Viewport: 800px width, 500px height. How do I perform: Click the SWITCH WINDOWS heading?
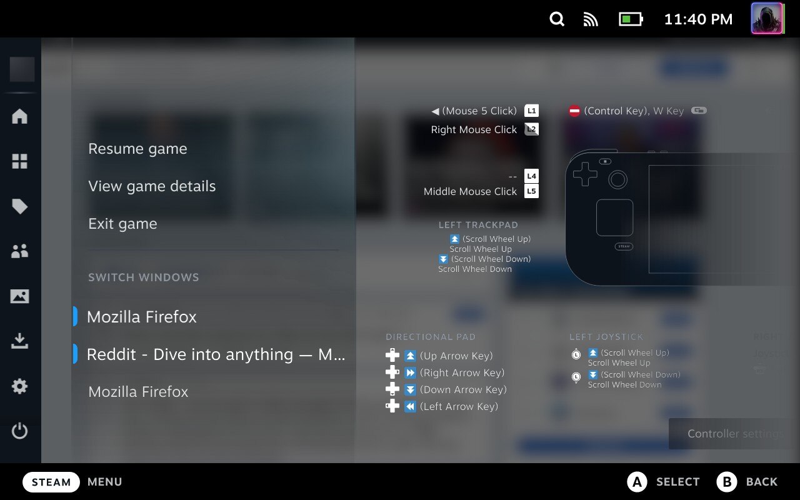(143, 277)
